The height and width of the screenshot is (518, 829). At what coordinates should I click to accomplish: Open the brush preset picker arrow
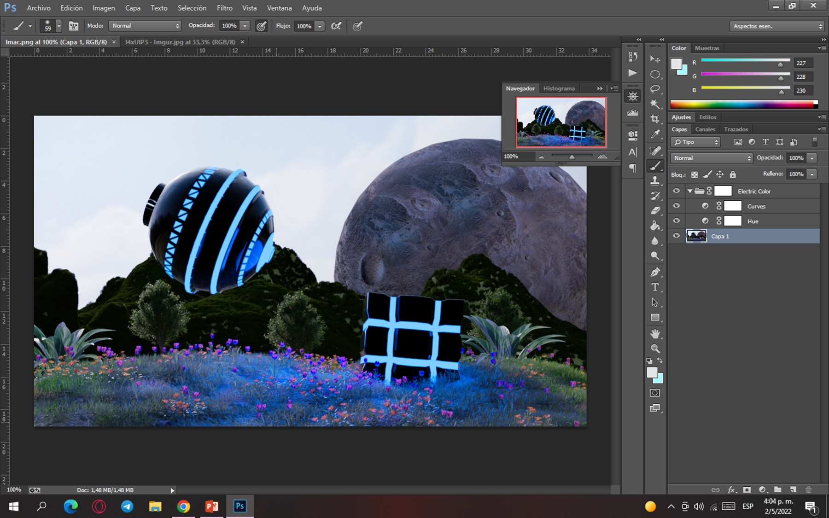[58, 26]
